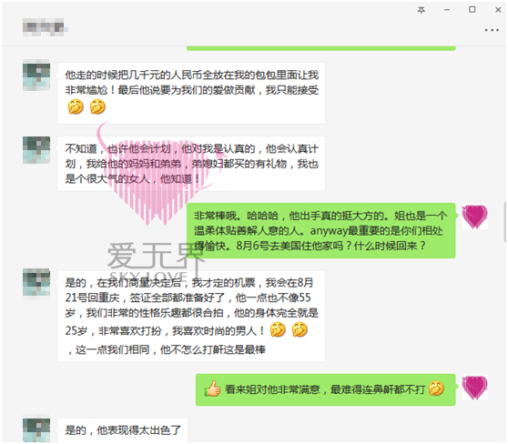This screenshot has width=508, height=444.
Task: Click the pink heart avatar beside the '非常棒哦' message
Action: tap(474, 217)
